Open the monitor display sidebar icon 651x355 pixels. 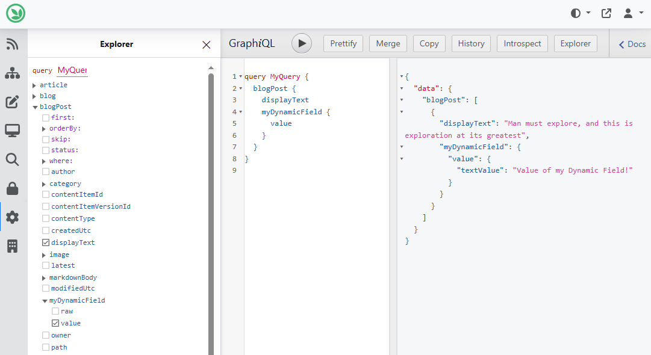point(13,131)
